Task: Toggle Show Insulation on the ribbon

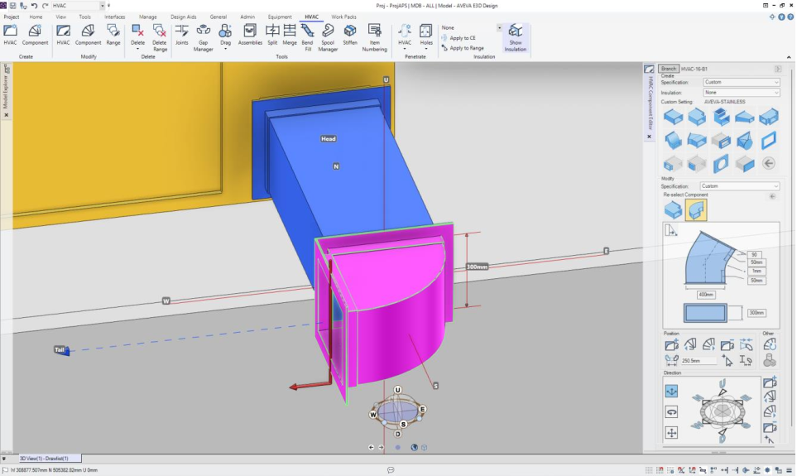Action: coord(515,36)
